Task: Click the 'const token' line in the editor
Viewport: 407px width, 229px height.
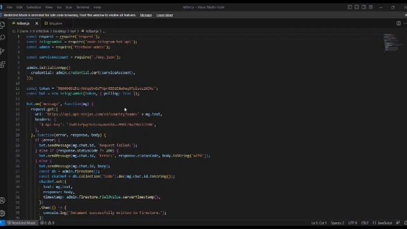Action: pos(92,88)
